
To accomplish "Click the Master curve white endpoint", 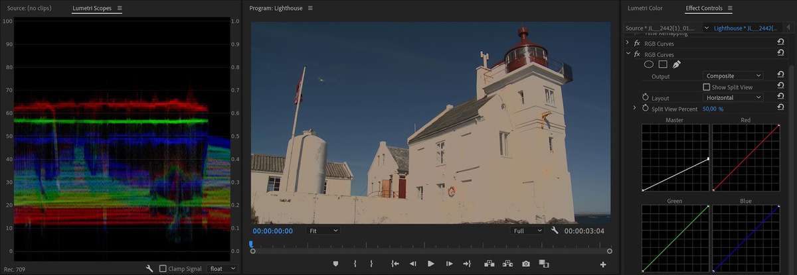I will tap(708, 159).
